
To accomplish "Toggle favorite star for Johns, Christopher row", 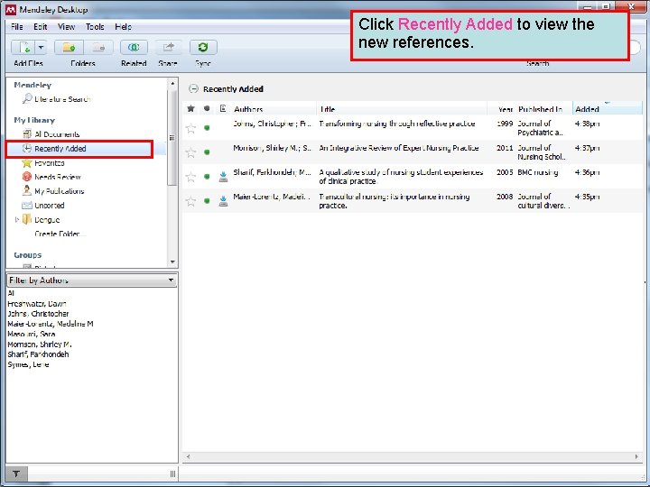I will coord(190,128).
